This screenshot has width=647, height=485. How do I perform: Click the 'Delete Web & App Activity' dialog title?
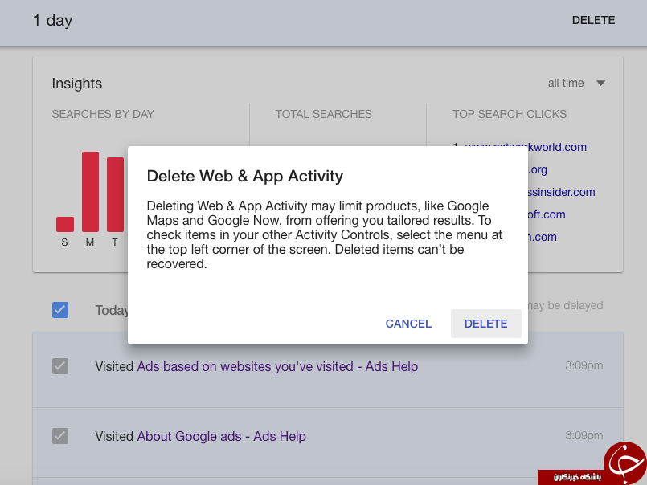coord(245,176)
